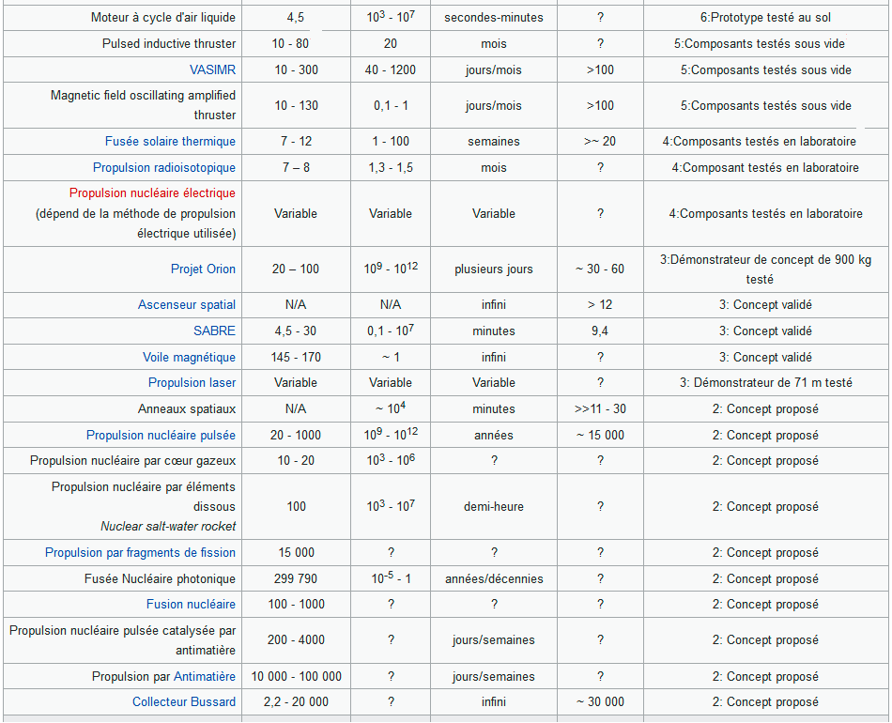
Task: Click the Propulsion laser link
Action: point(192,383)
